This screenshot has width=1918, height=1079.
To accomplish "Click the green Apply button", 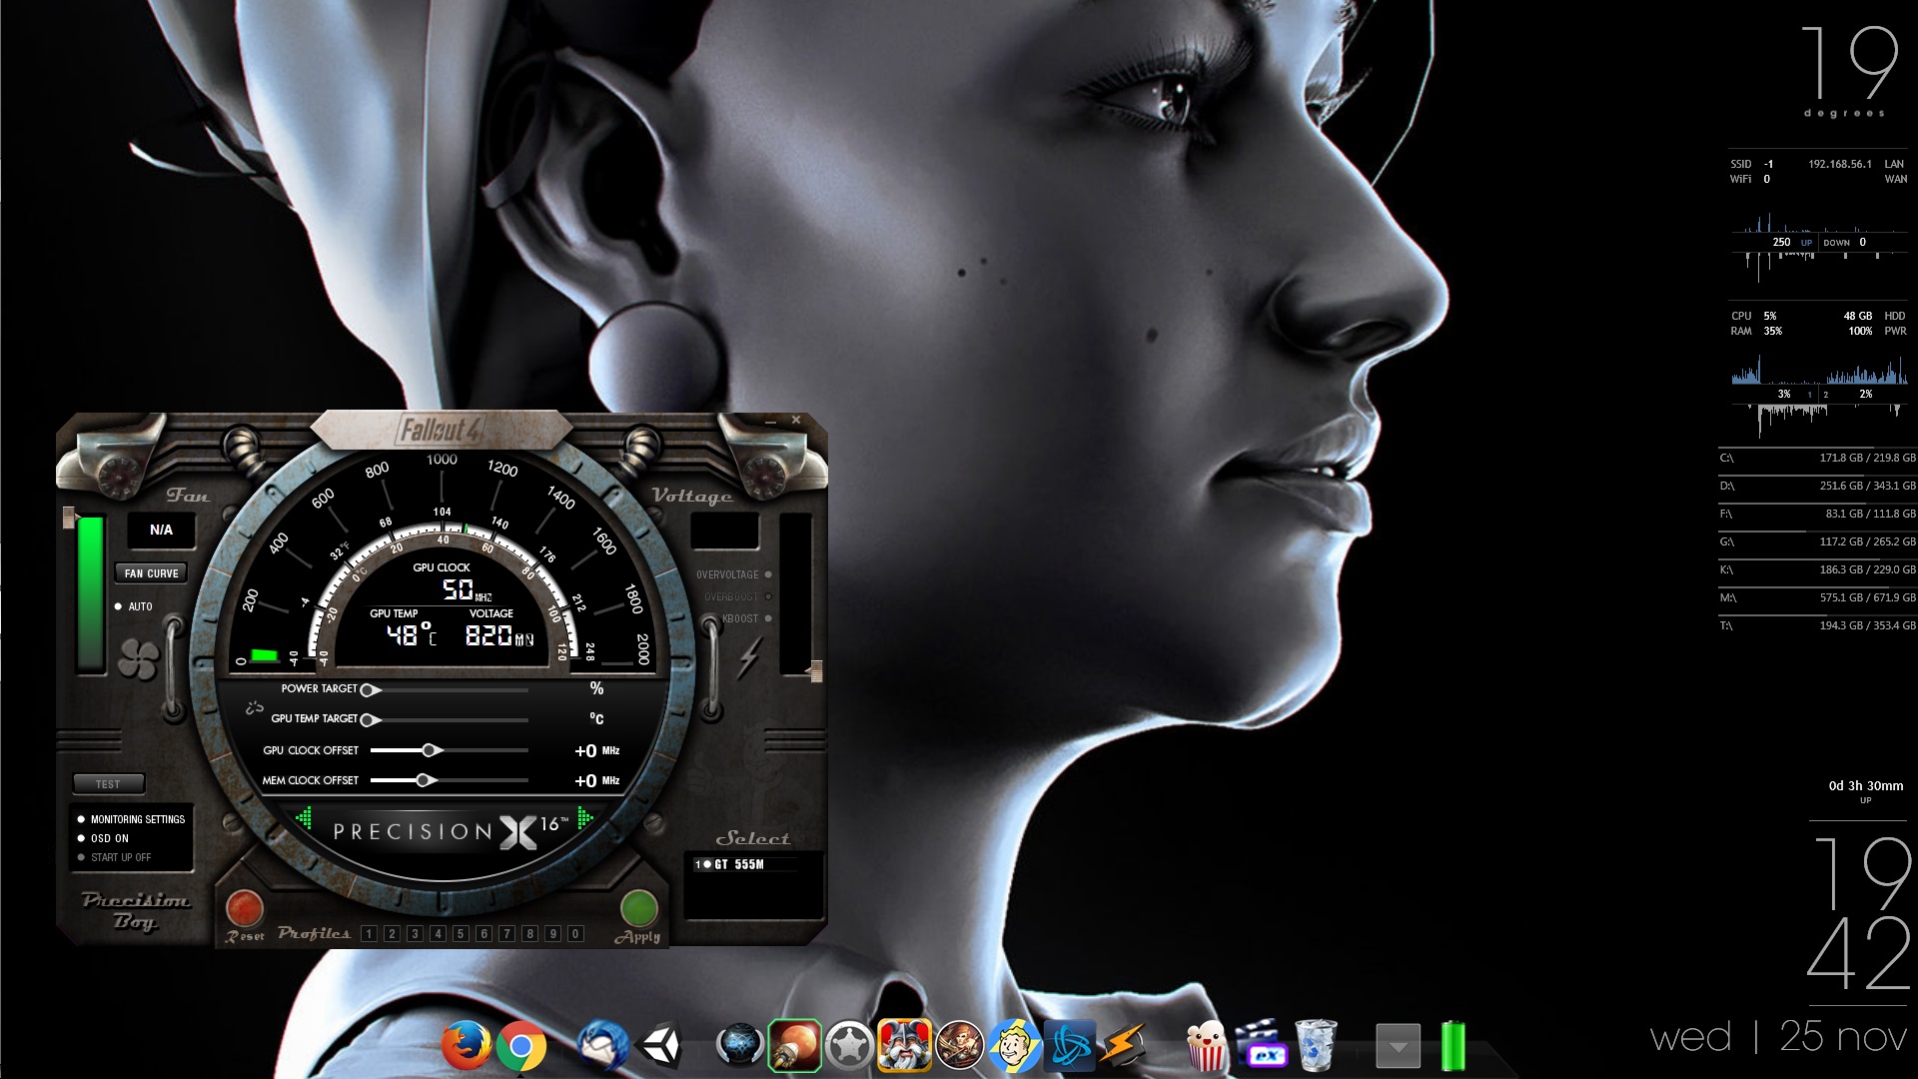I will coord(638,908).
